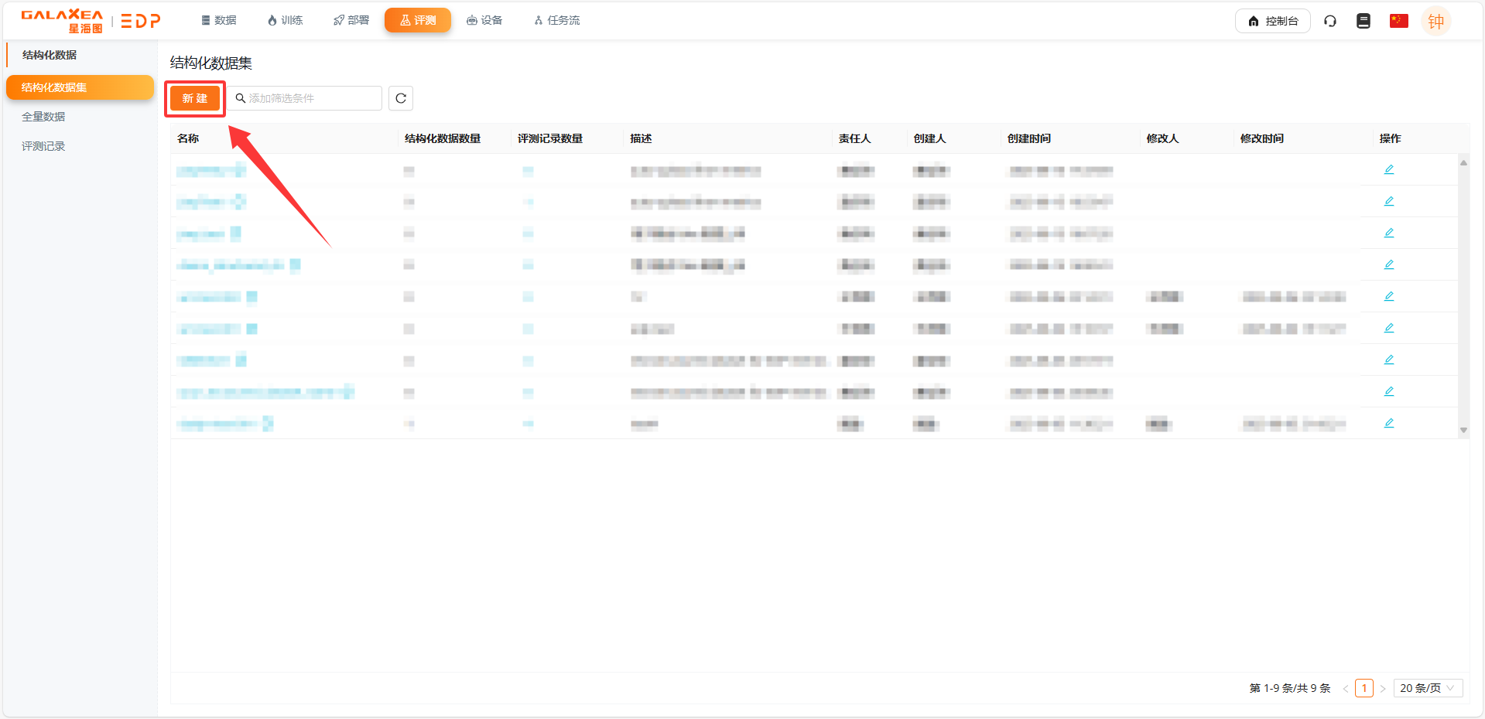The image size is (1485, 719).
Task: Select 评测记录 in the sidebar
Action: point(43,146)
